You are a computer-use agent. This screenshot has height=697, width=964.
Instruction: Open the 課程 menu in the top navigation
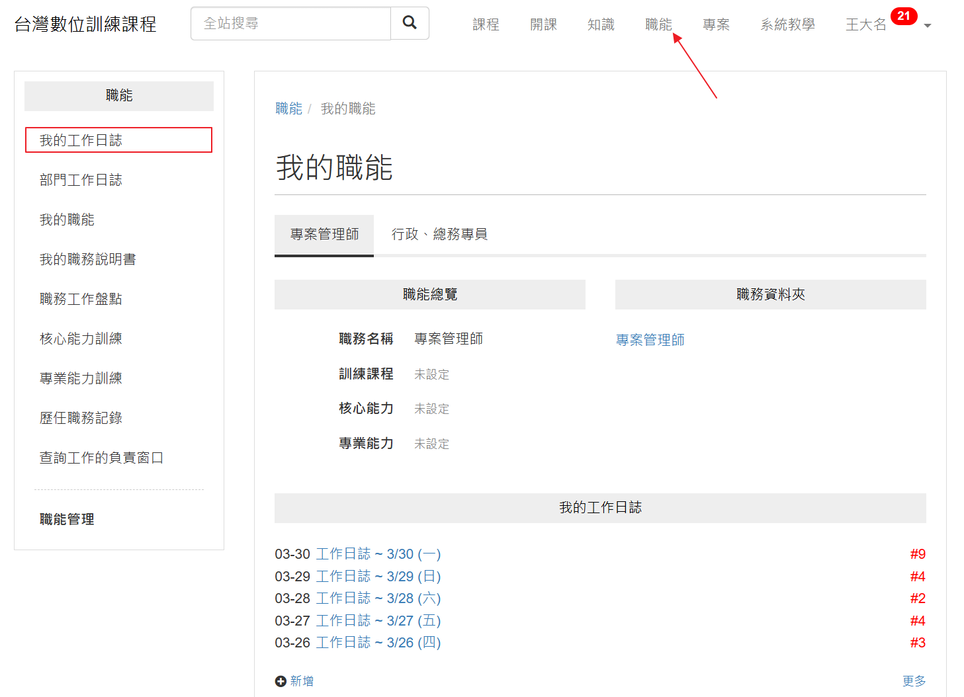coord(486,24)
